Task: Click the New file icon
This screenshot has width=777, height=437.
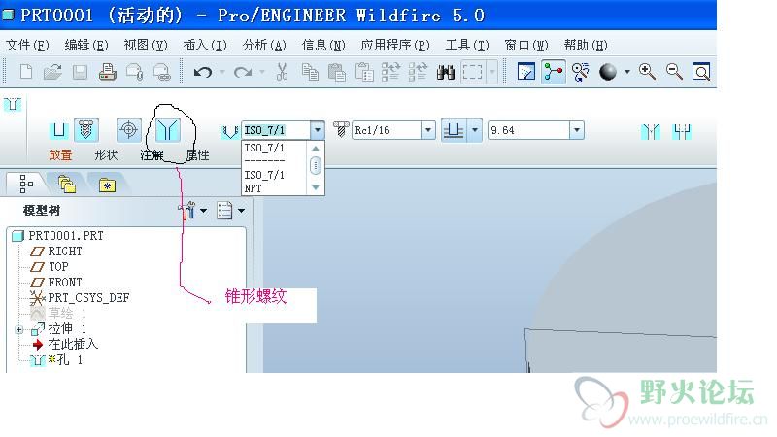Action: click(x=26, y=72)
